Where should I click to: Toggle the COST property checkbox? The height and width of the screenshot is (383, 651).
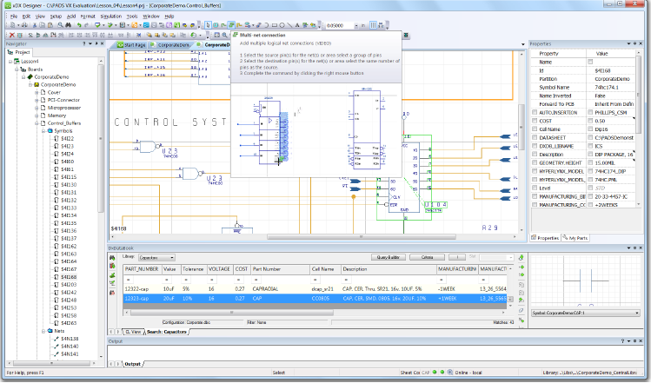click(x=533, y=121)
